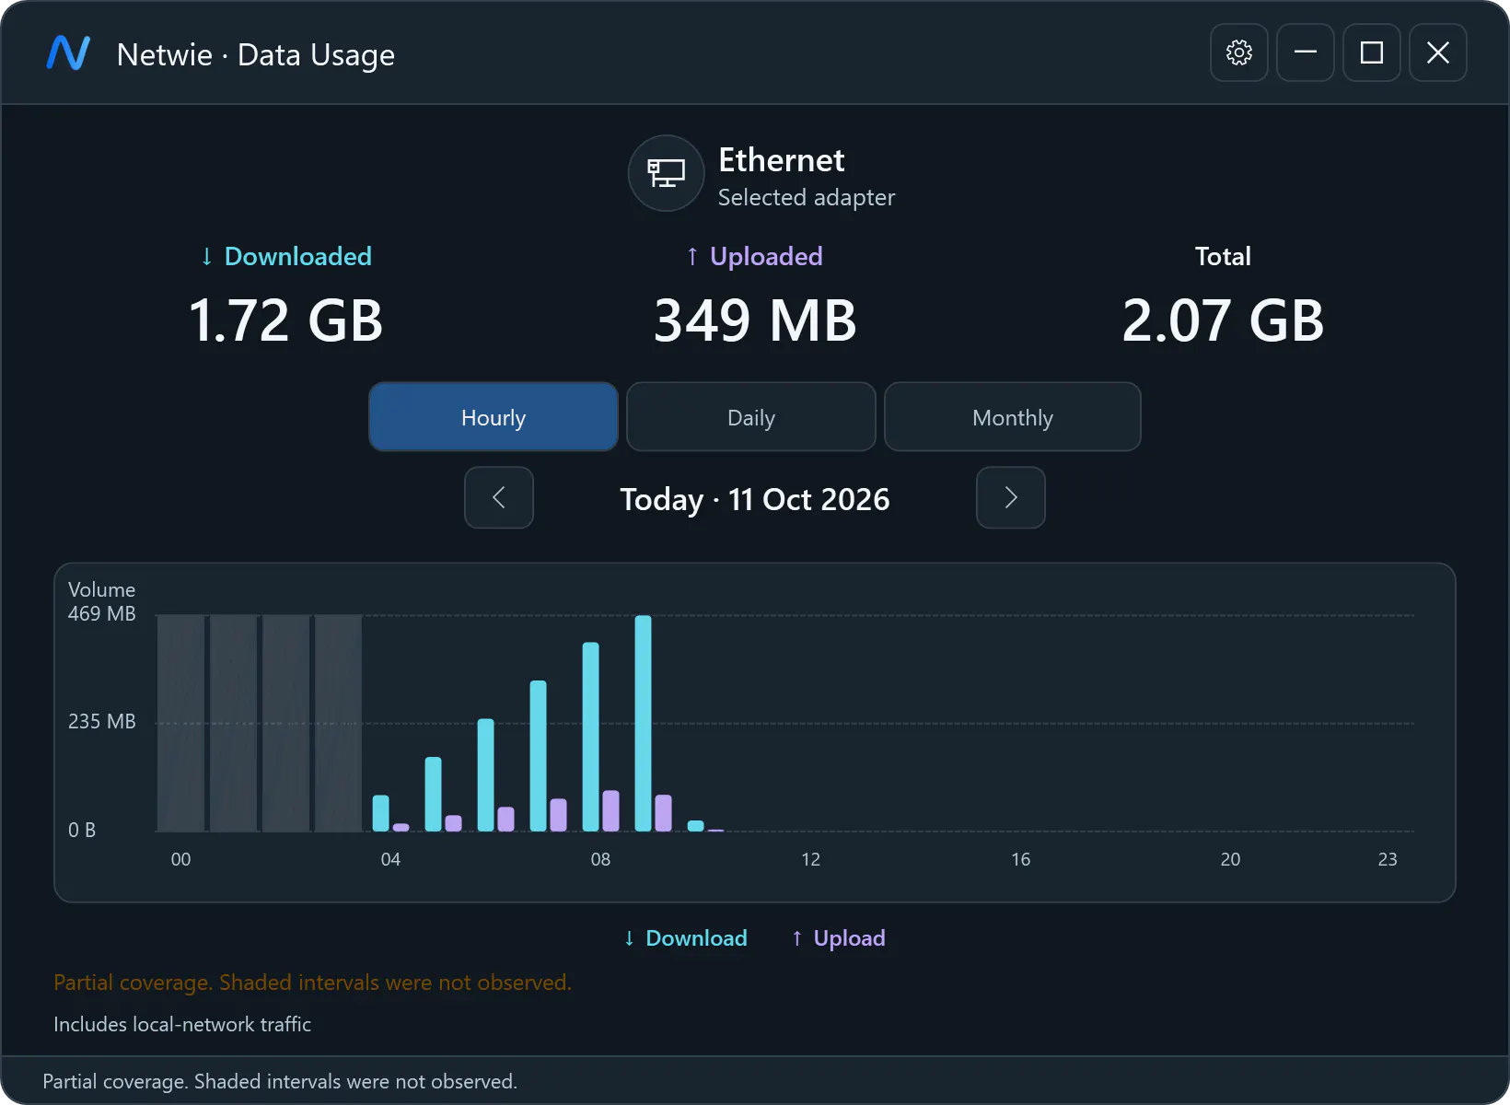Switch to the Monthly view tab
This screenshot has width=1510, height=1105.
click(1013, 417)
